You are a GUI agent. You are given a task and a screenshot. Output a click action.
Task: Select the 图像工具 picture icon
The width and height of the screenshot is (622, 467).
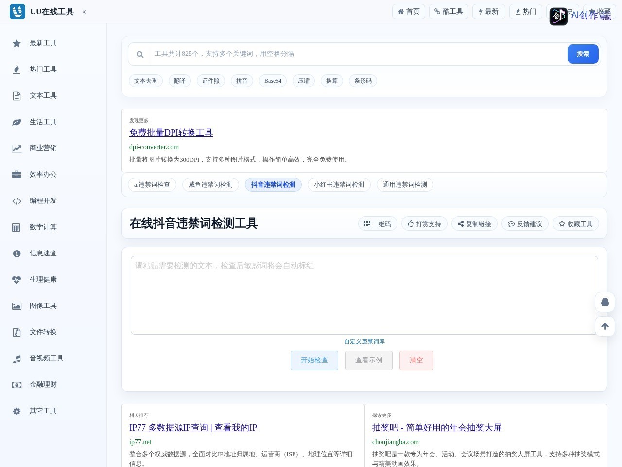(x=17, y=306)
